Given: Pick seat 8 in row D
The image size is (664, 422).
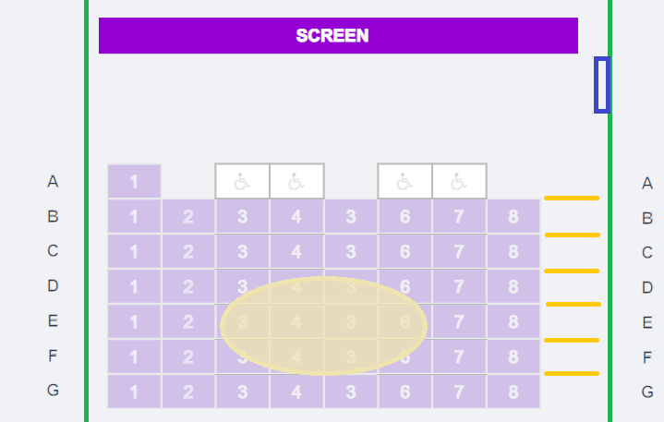Looking at the screenshot, I should pos(513,286).
